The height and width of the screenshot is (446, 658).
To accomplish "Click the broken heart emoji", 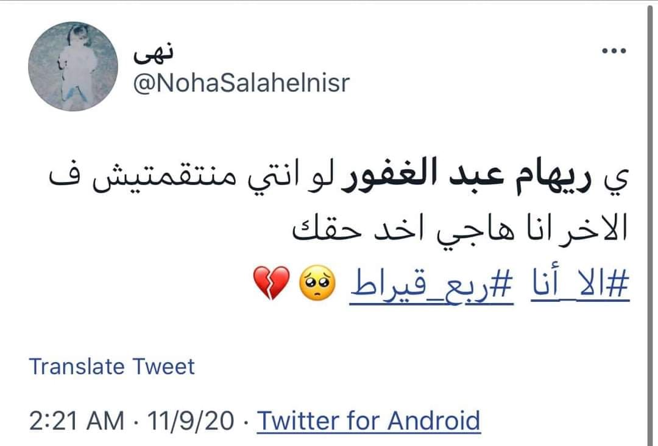I will coord(269,284).
